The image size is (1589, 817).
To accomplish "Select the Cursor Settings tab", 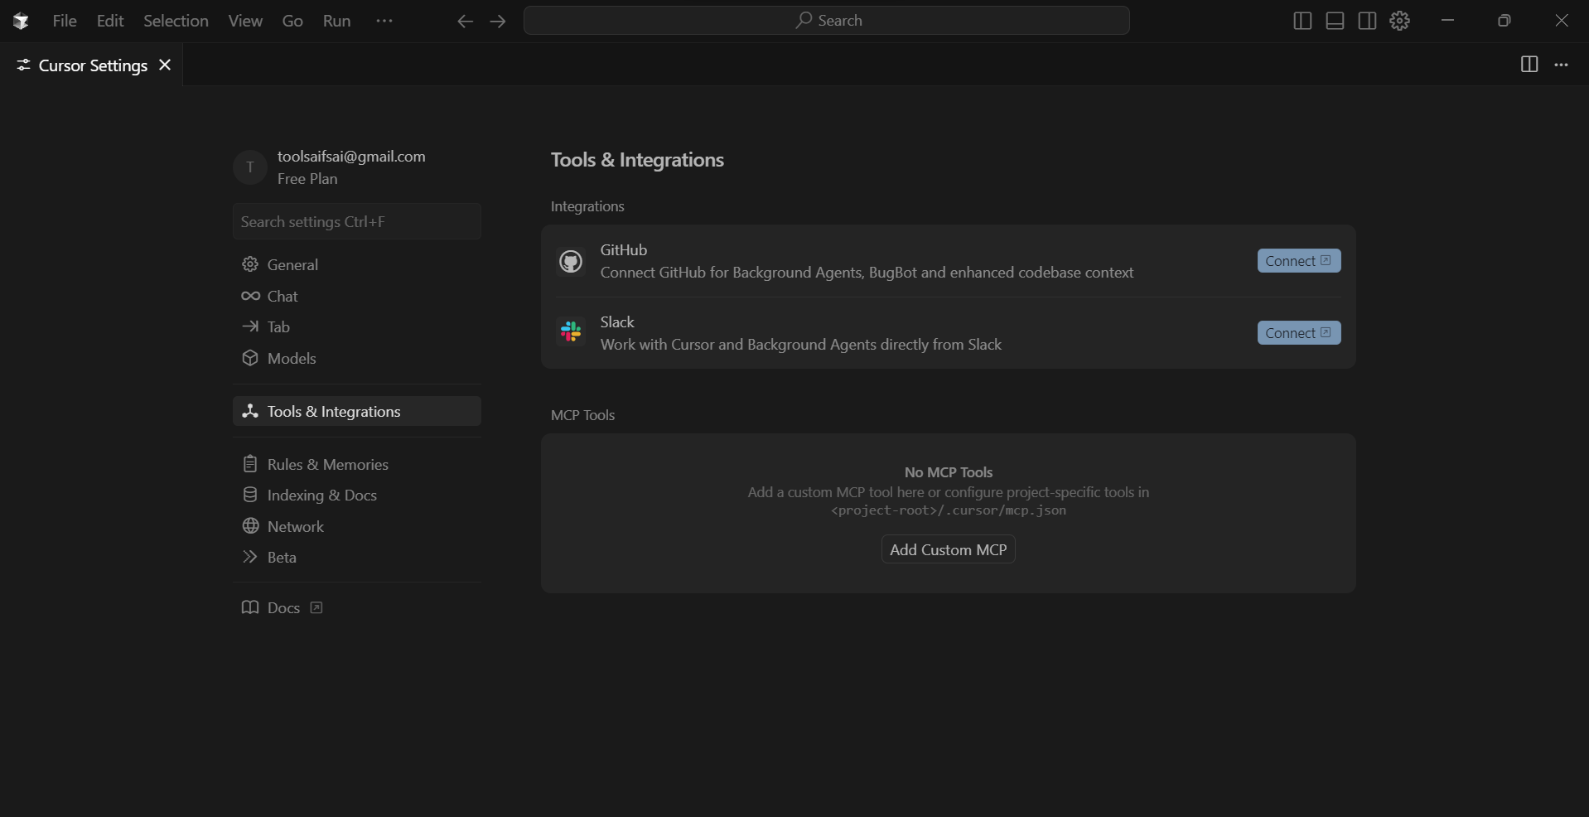I will (92, 65).
